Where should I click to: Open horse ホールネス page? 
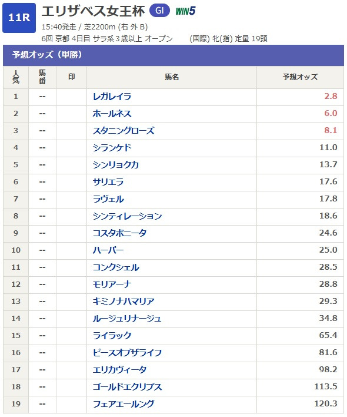tap(112, 114)
